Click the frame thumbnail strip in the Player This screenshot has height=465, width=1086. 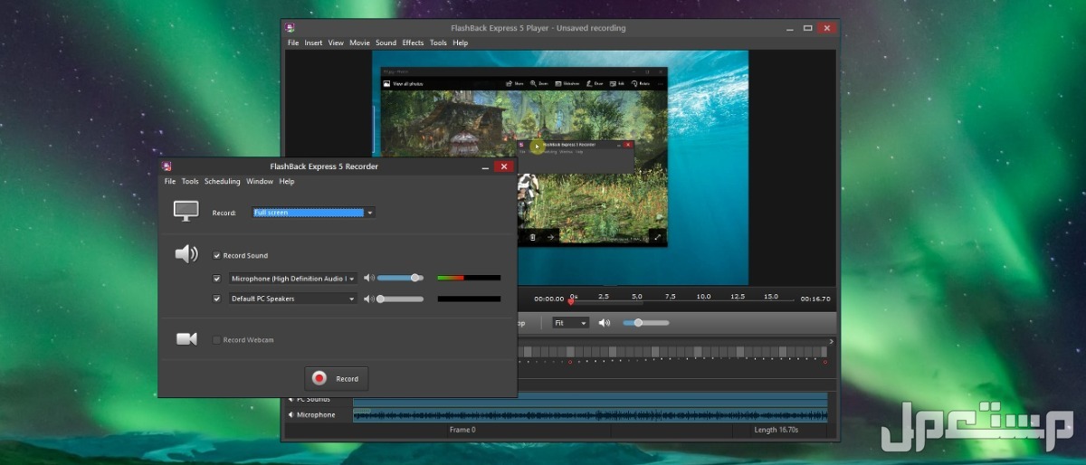pos(672,352)
